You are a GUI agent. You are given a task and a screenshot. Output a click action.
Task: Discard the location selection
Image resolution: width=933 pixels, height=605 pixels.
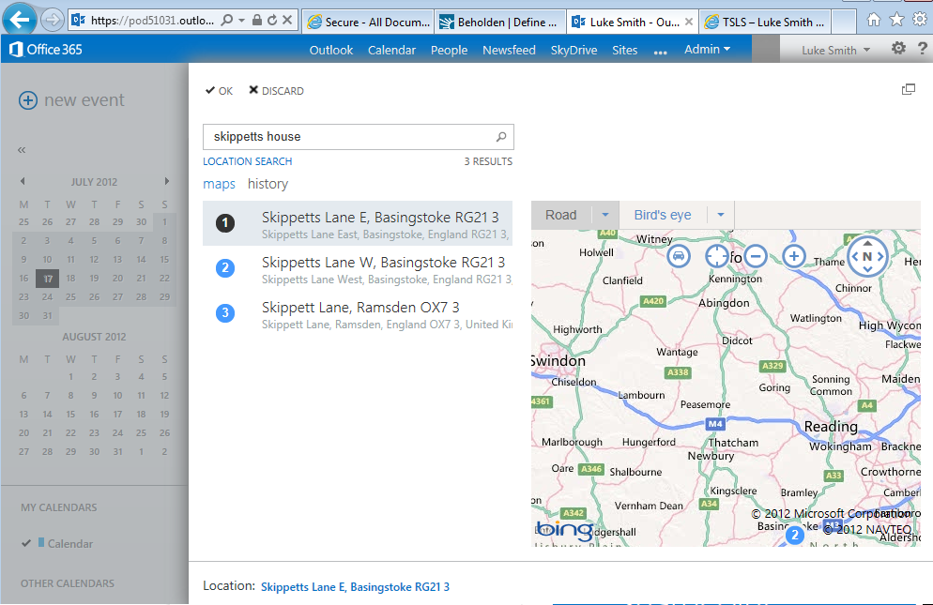[x=276, y=91]
